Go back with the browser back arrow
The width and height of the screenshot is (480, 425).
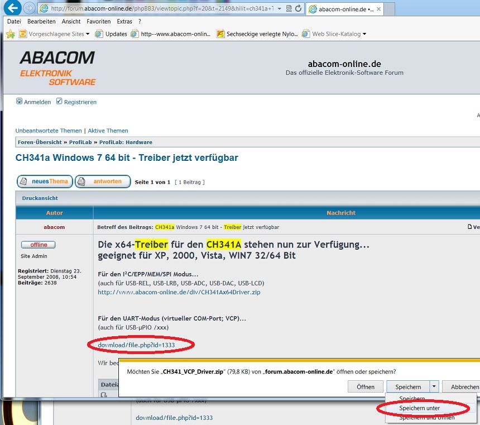pyautogui.click(x=12, y=8)
